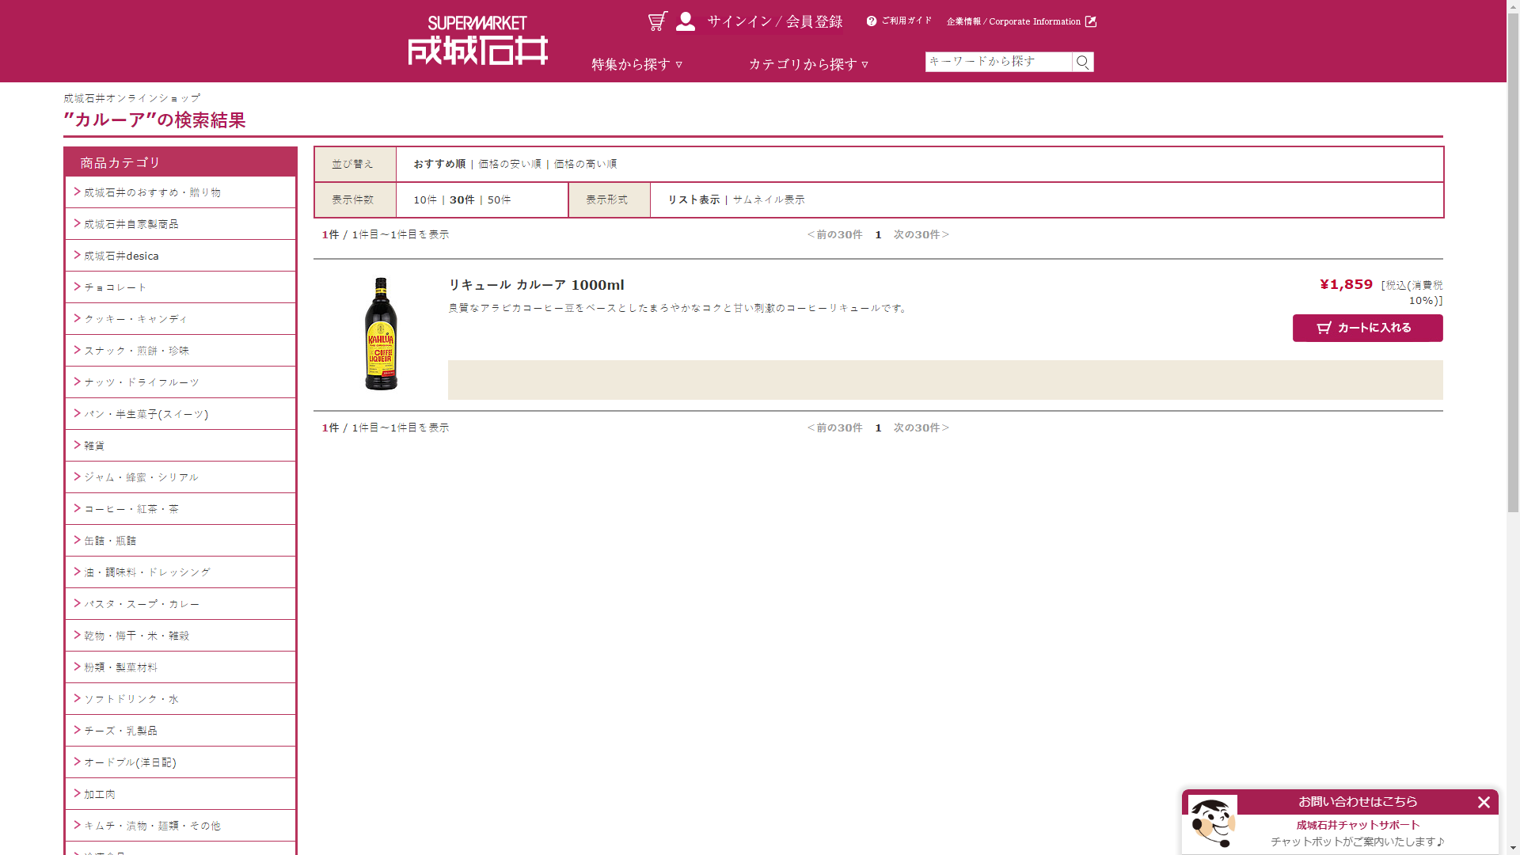1520x855 pixels.
Task: Add Kahlua to cart with カートに入れる
Action: pos(1367,328)
